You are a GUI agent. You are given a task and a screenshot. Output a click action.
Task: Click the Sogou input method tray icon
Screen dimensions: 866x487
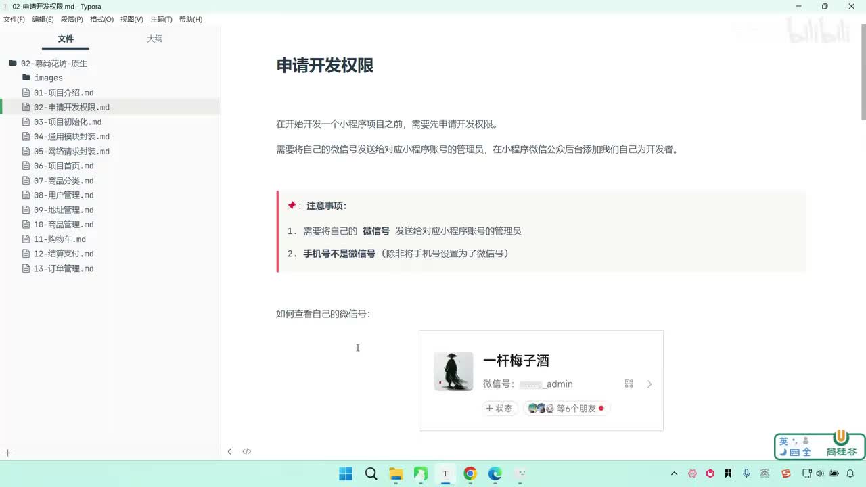click(786, 473)
